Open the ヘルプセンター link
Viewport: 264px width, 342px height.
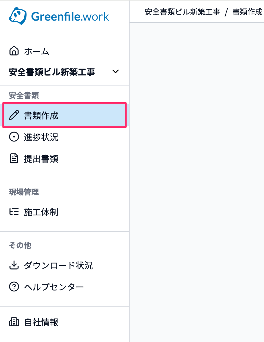point(65,287)
